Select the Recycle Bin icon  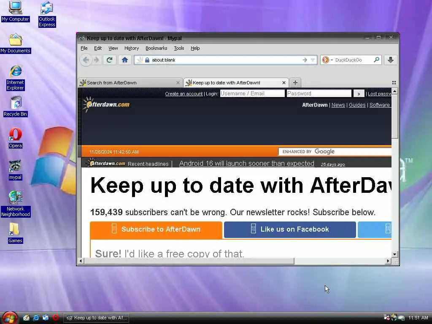16,106
